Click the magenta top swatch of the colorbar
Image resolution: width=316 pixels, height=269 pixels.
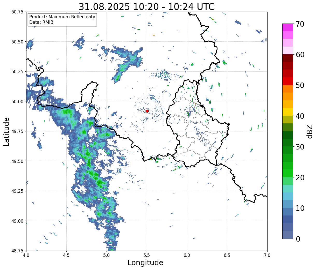pyautogui.click(x=288, y=27)
